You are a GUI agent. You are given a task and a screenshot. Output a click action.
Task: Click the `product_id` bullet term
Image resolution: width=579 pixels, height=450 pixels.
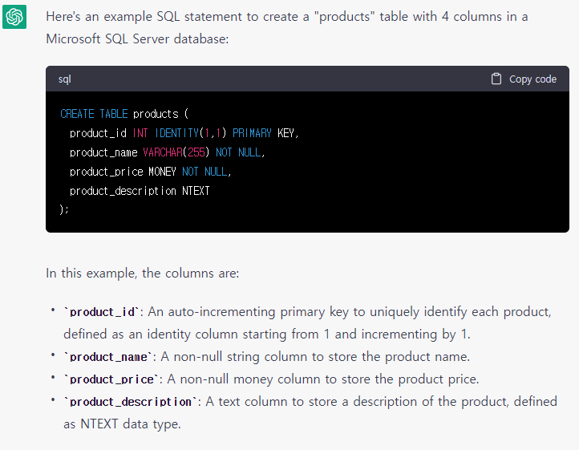coord(102,312)
